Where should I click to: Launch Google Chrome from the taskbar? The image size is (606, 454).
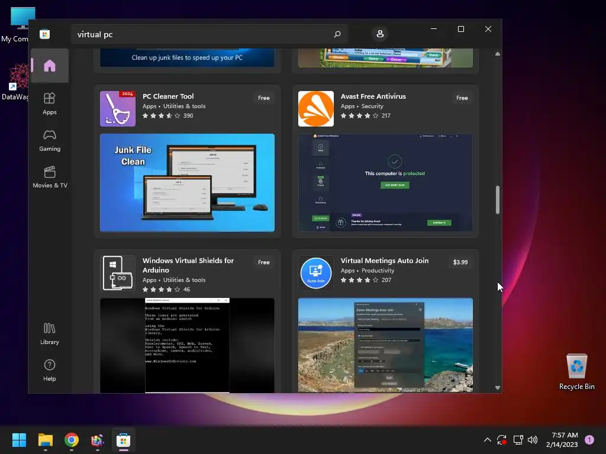click(72, 440)
